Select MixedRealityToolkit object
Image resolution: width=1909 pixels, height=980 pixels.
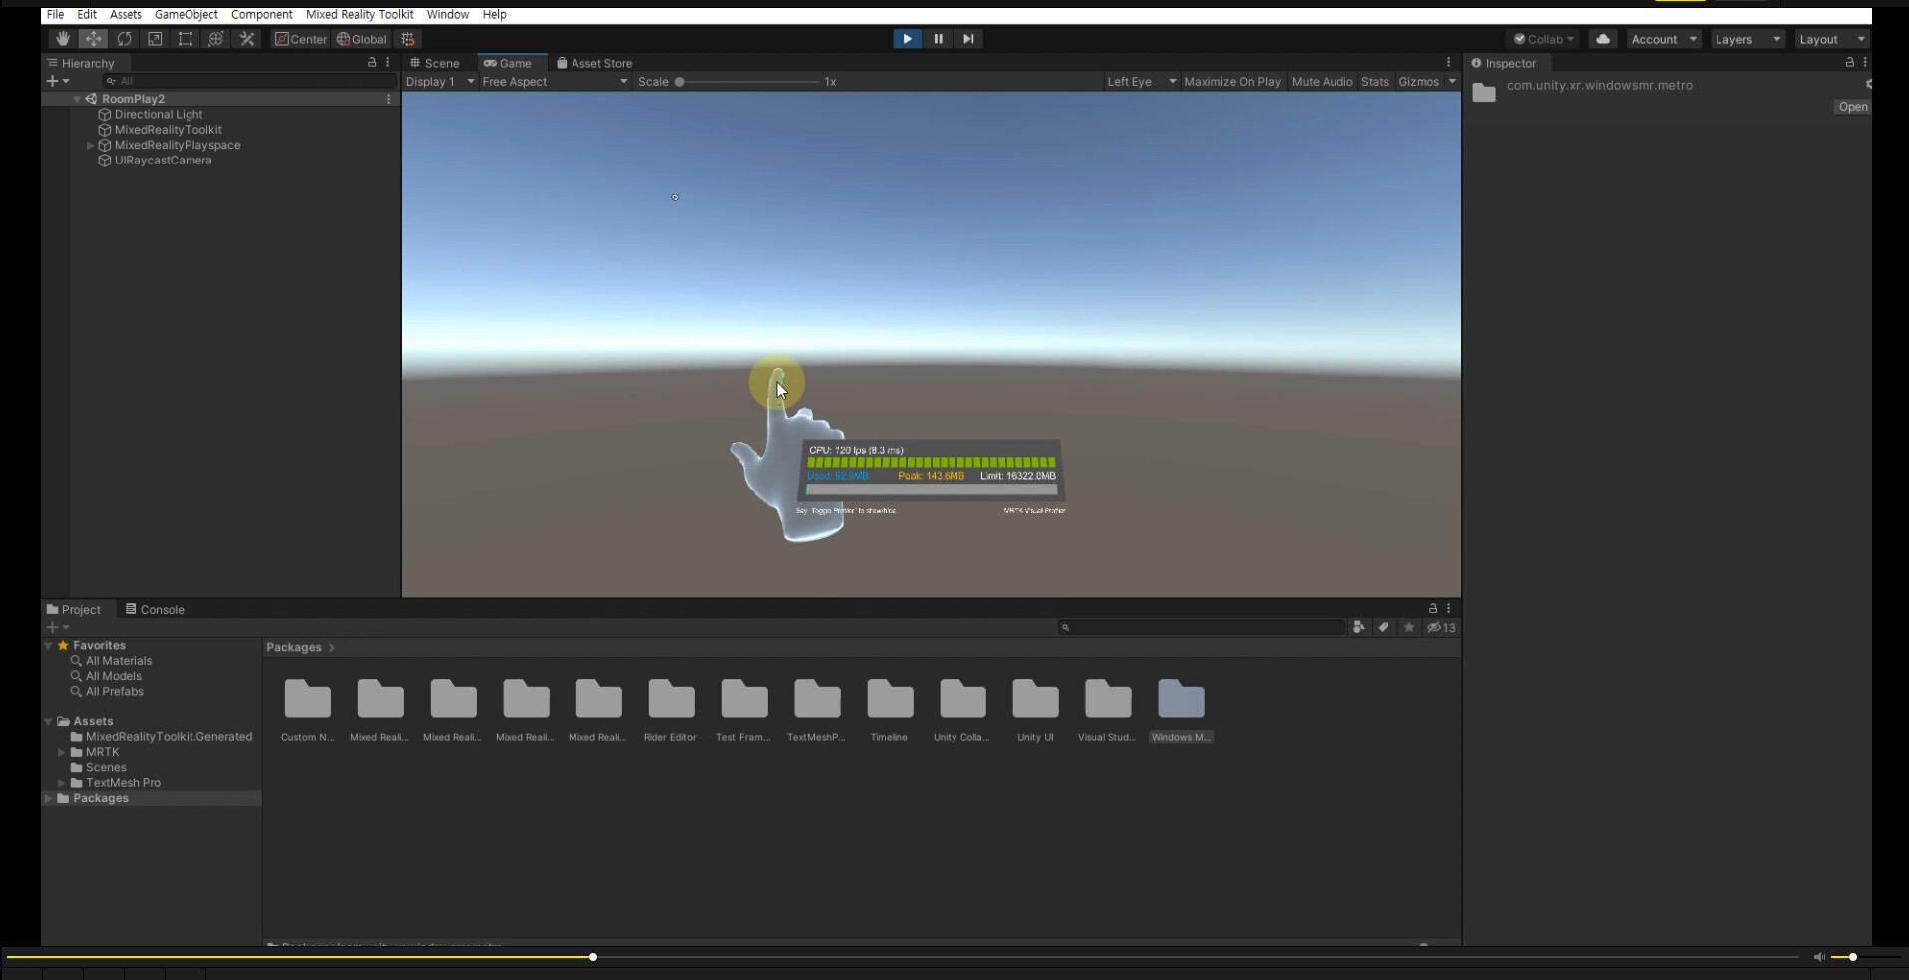[168, 130]
